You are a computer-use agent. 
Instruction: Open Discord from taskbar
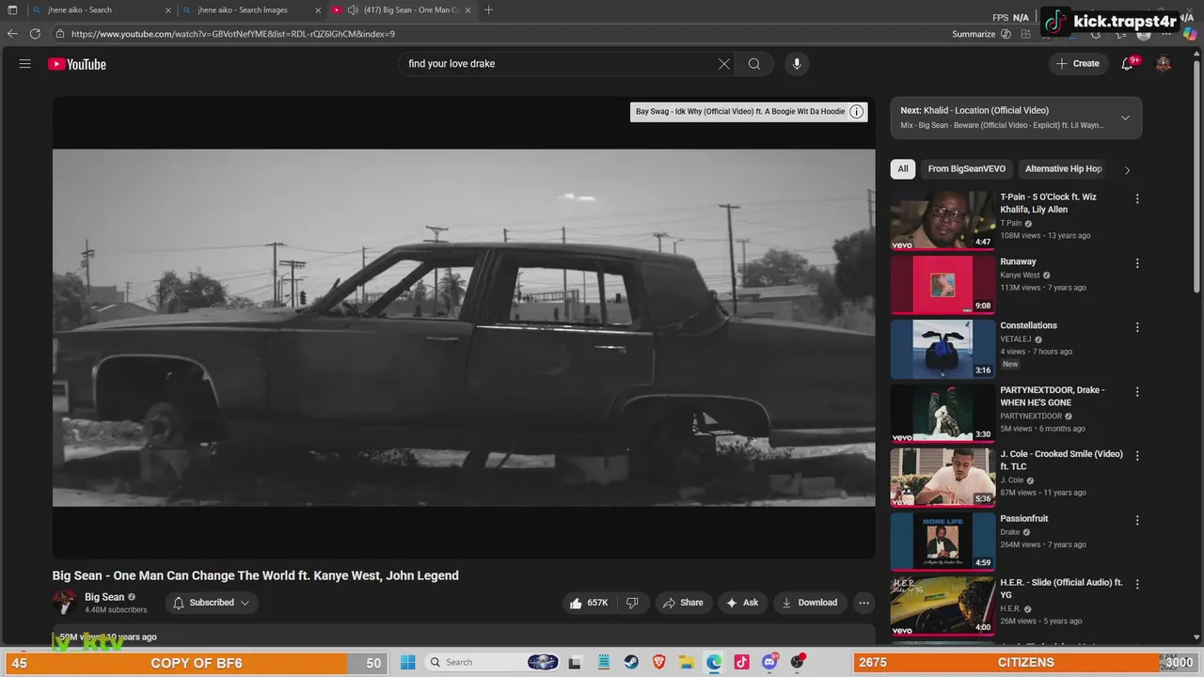click(x=769, y=662)
